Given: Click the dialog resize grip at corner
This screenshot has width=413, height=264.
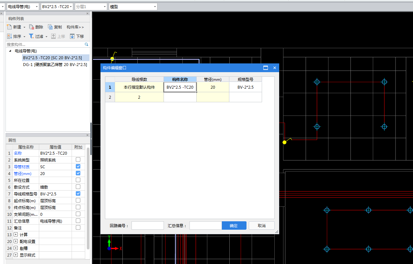Looking at the screenshot, I should 277,232.
